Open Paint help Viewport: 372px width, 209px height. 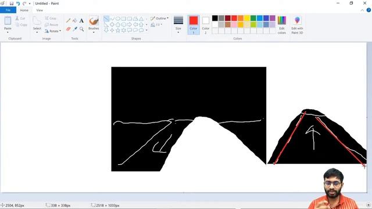[x=369, y=10]
